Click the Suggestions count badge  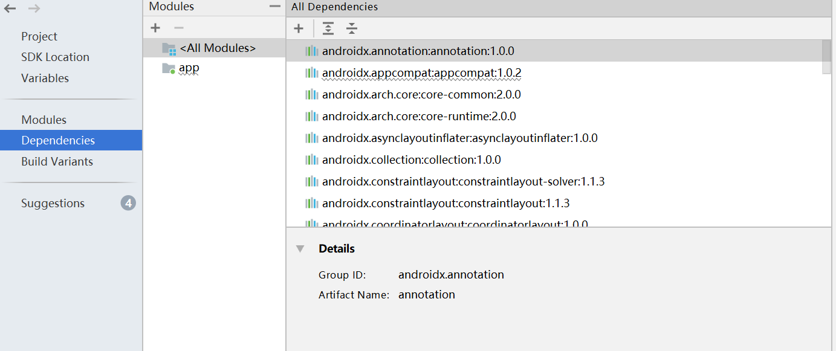[128, 203]
